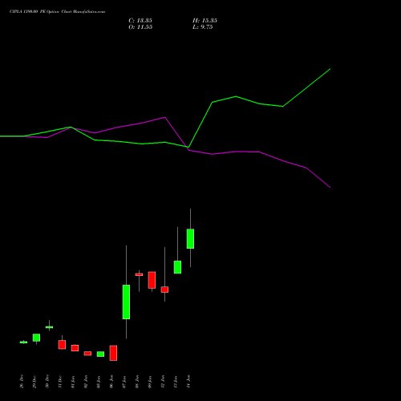Click the tall green candle above 07 Jan
Image resolution: width=401 pixels, height=401 pixels.
click(126, 302)
